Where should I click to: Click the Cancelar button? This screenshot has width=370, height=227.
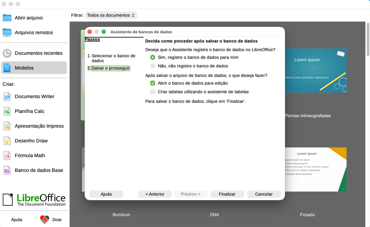[264, 194]
